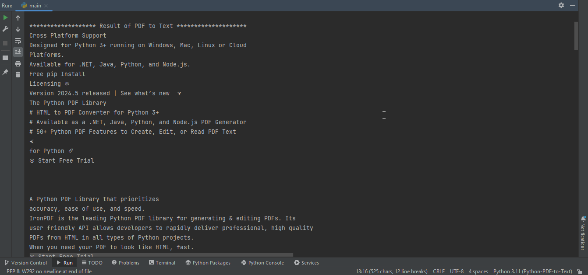Change CRLF line separator
588x275 pixels.
coord(439,272)
